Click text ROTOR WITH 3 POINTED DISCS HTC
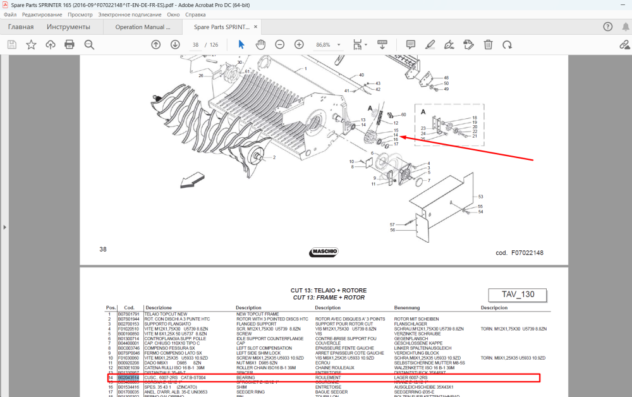 pos(272,319)
